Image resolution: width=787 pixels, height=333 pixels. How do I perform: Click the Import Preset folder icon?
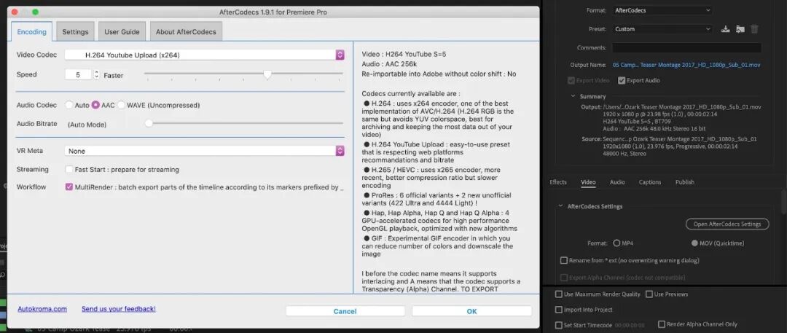[740, 29]
